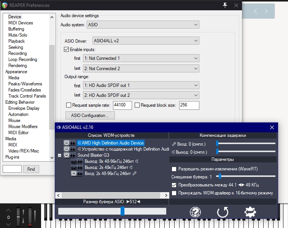Click forward arrow in background window
This screenshot has width=288, height=228.
tap(266, 11)
